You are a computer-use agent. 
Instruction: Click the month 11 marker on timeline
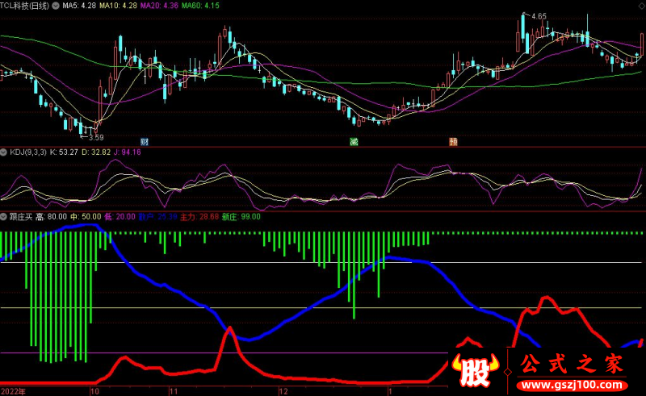click(173, 390)
